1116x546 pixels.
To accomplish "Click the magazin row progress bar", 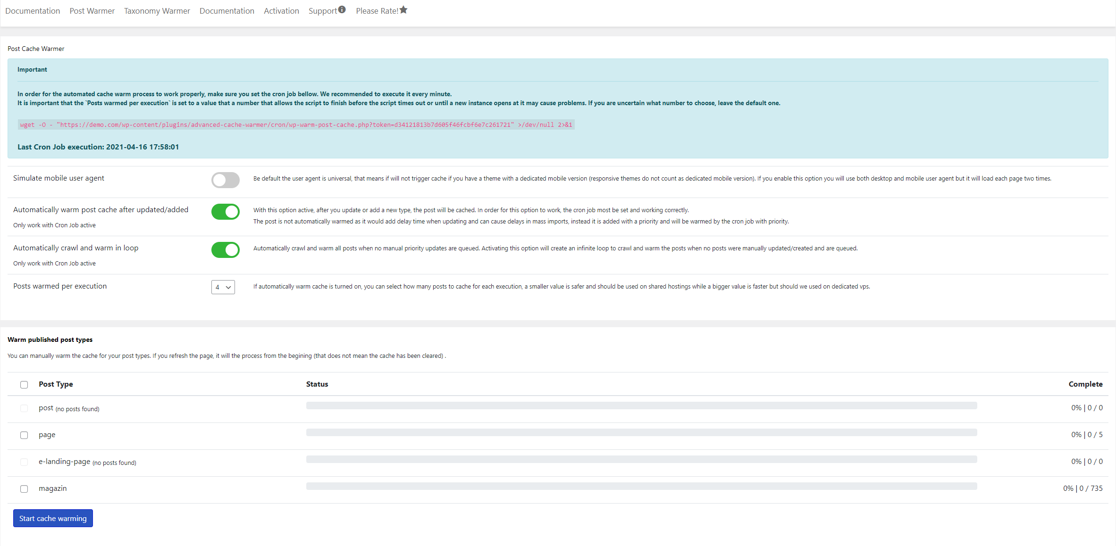I will pyautogui.click(x=641, y=486).
